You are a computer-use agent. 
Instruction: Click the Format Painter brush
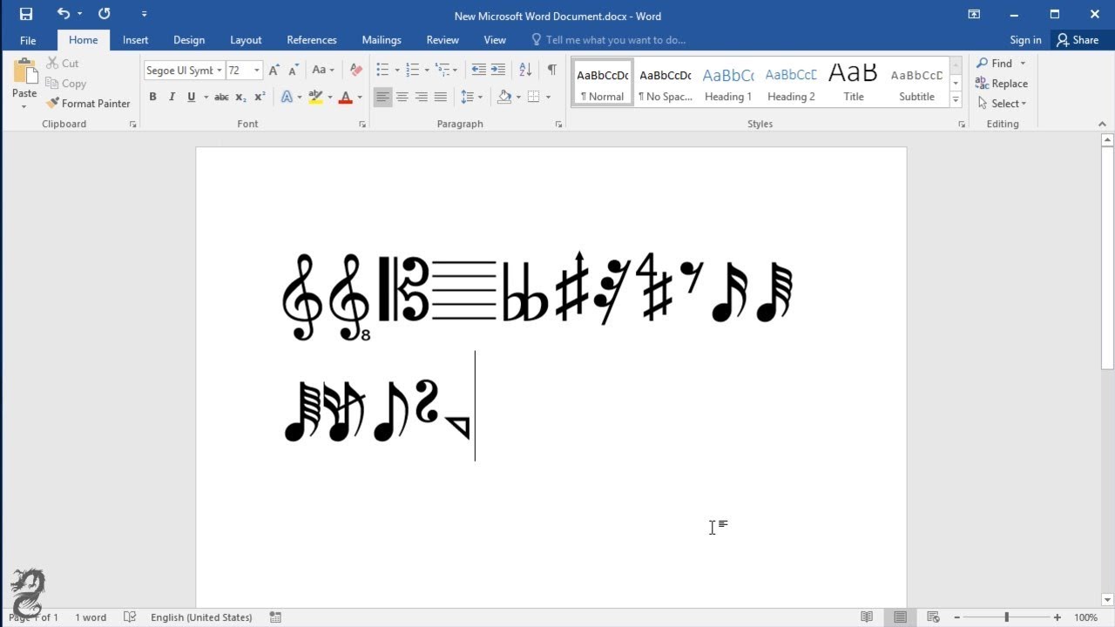(88, 104)
